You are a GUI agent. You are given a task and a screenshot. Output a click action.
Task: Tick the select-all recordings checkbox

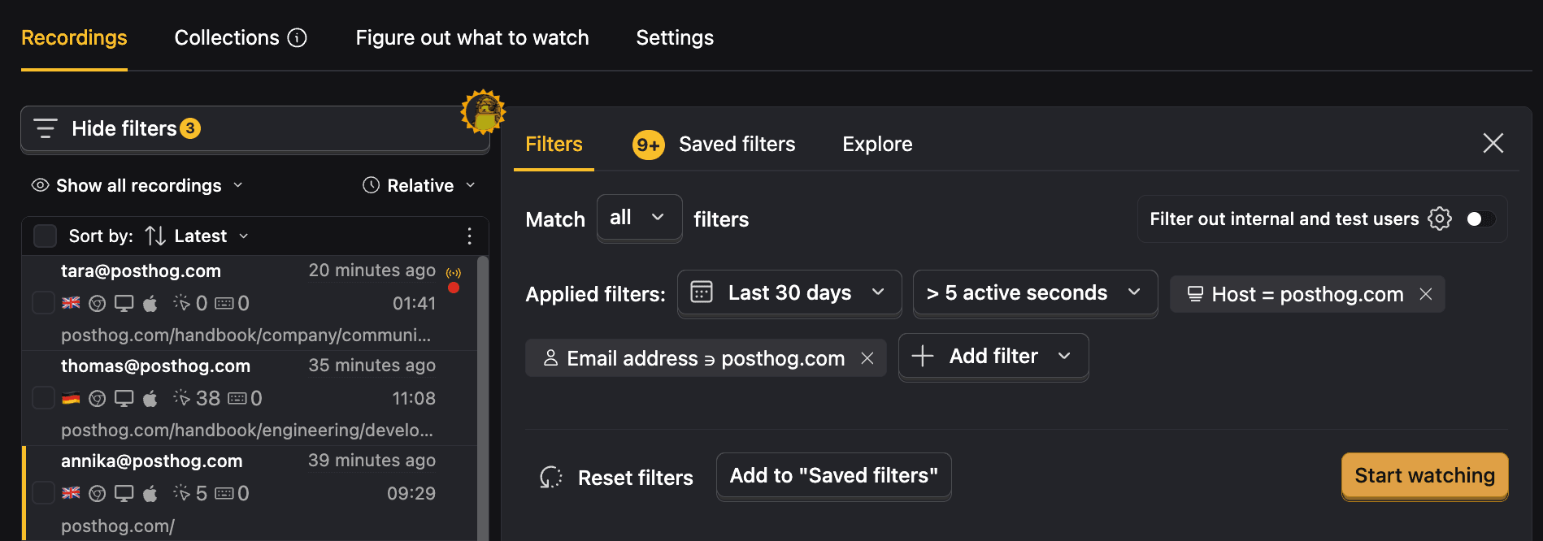pos(45,236)
